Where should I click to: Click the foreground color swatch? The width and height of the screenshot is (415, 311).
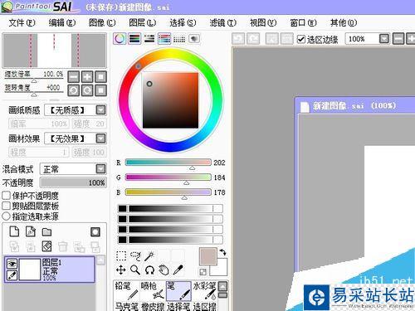pos(208,256)
